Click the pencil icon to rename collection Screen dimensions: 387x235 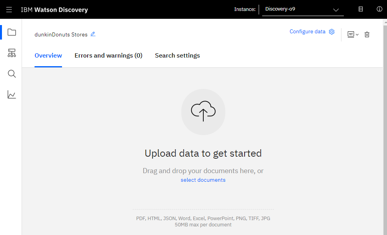click(x=93, y=34)
